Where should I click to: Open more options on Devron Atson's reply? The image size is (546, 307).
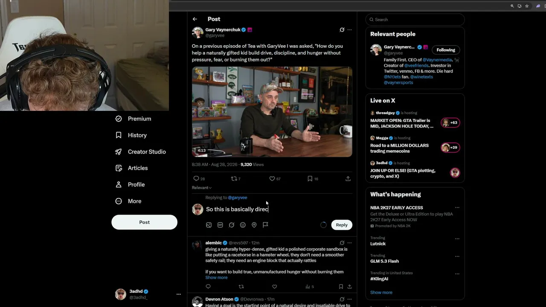pyautogui.click(x=350, y=299)
